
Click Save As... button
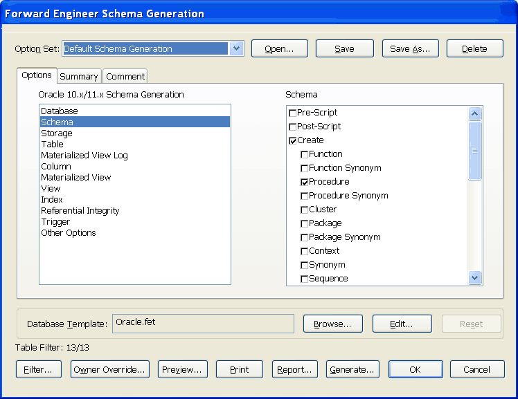409,48
